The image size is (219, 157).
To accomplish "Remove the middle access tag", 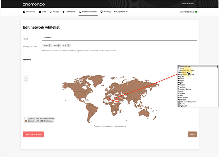I will pos(59,45).
